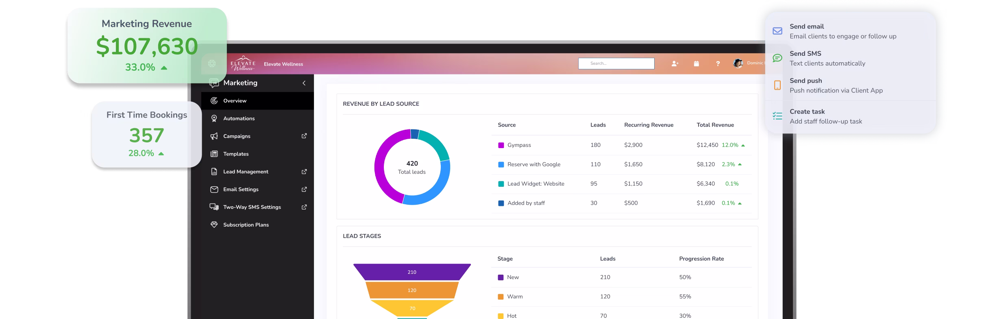
Task: Click the Search input field
Action: pyautogui.click(x=616, y=63)
